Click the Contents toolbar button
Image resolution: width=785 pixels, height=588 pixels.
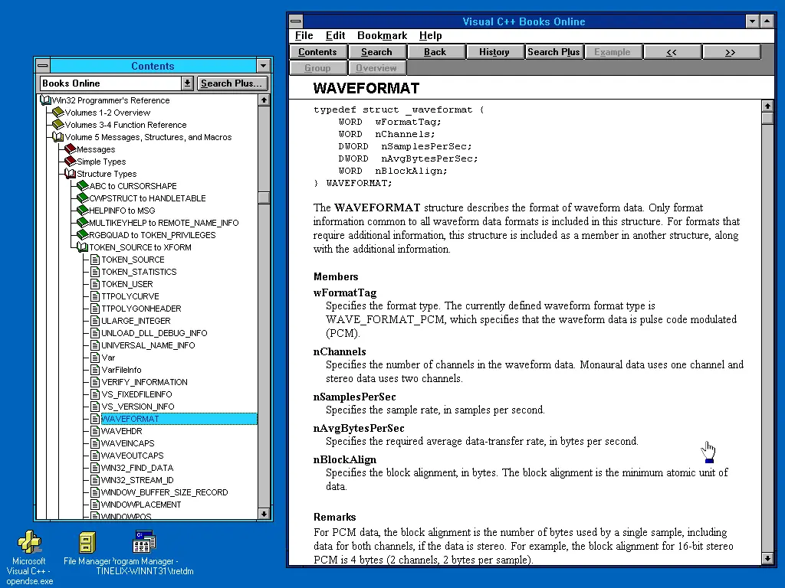pyautogui.click(x=317, y=52)
